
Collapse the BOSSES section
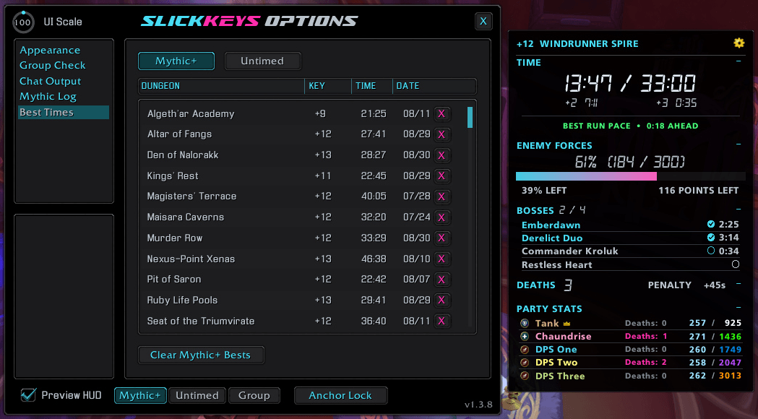click(738, 209)
